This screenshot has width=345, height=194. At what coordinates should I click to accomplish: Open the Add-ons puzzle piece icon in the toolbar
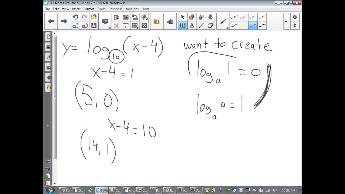tap(170, 21)
